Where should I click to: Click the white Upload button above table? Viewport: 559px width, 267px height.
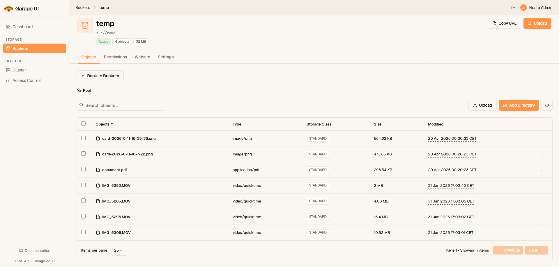(x=482, y=105)
